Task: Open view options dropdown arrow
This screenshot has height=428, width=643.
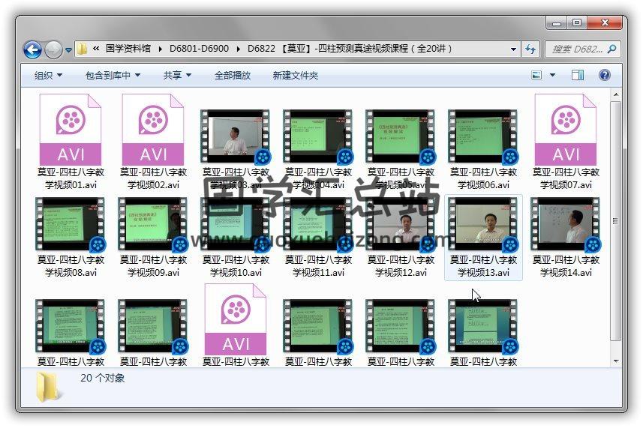Action: [x=553, y=75]
